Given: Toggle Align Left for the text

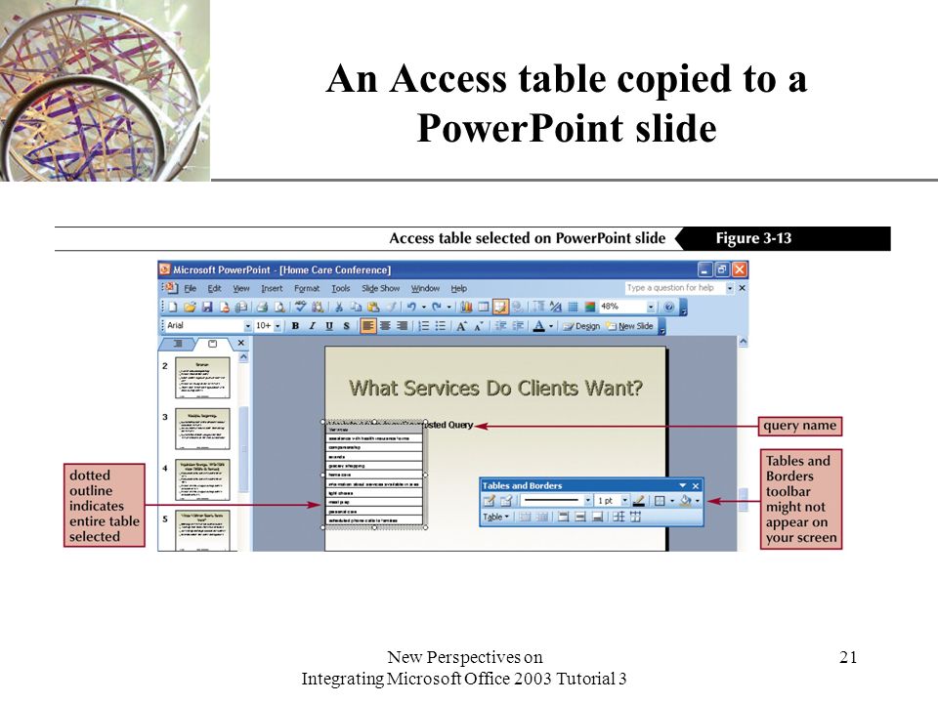Looking at the screenshot, I should 368,326.
